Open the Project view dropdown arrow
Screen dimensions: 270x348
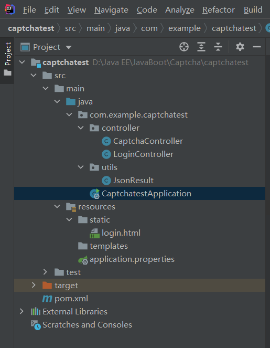69,47
